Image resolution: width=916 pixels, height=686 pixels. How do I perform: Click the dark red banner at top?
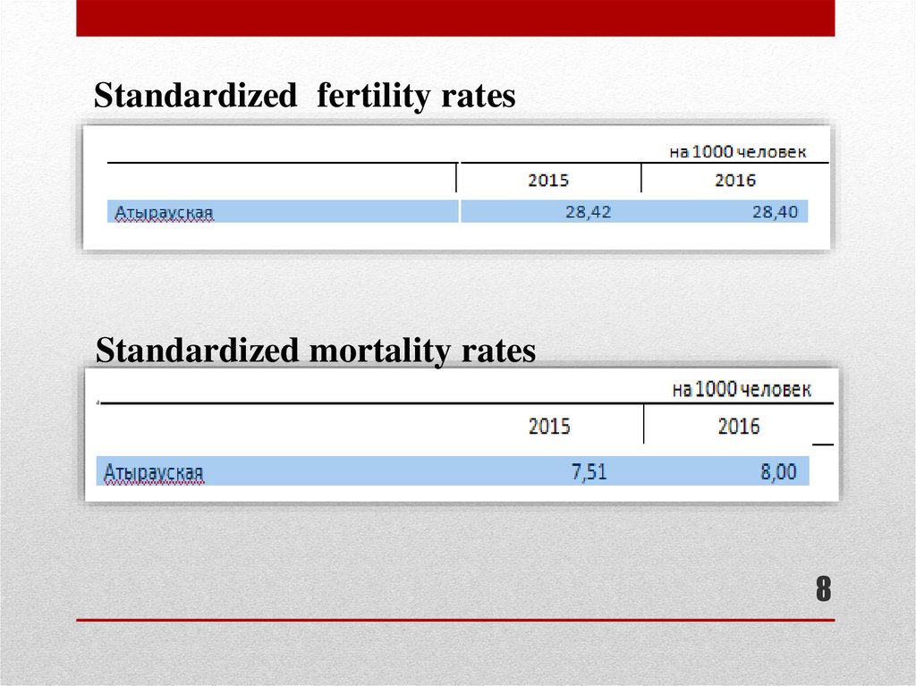[454, 18]
